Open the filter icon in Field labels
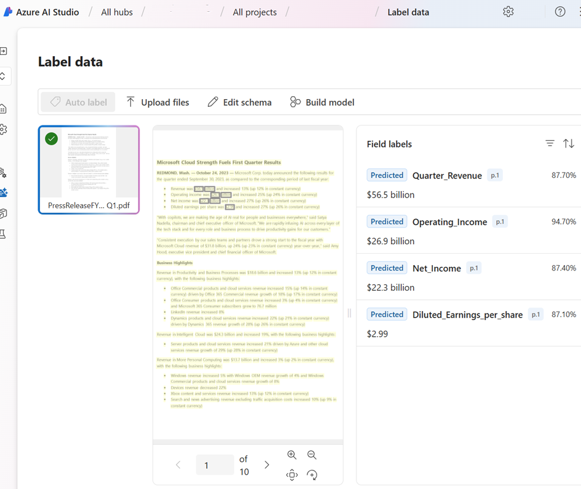 pos(550,143)
